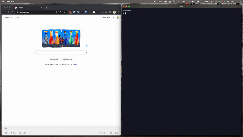
Task: Click the /tmp/tmp path in terminal
Action: pyautogui.click(x=127, y=11)
